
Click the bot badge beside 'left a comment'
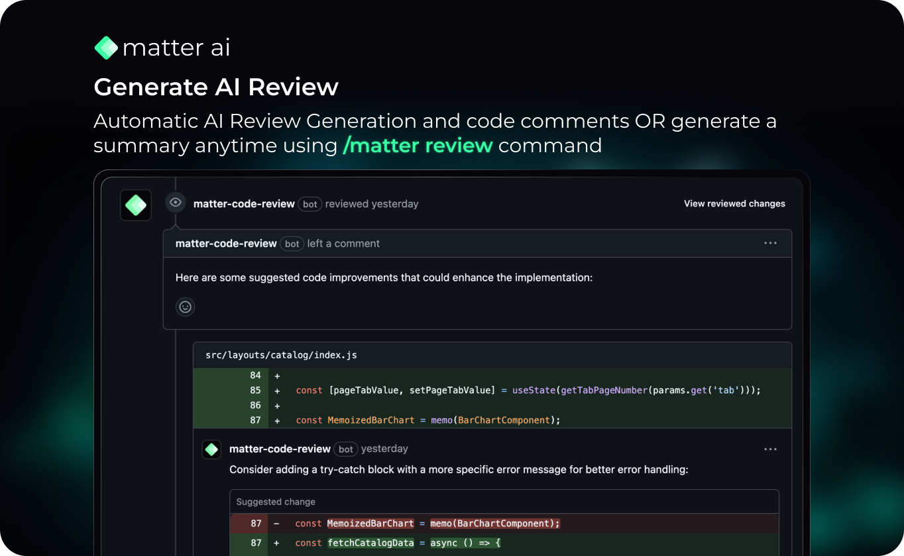pyautogui.click(x=292, y=244)
